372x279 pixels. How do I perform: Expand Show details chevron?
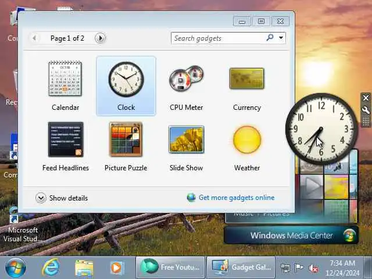point(41,198)
